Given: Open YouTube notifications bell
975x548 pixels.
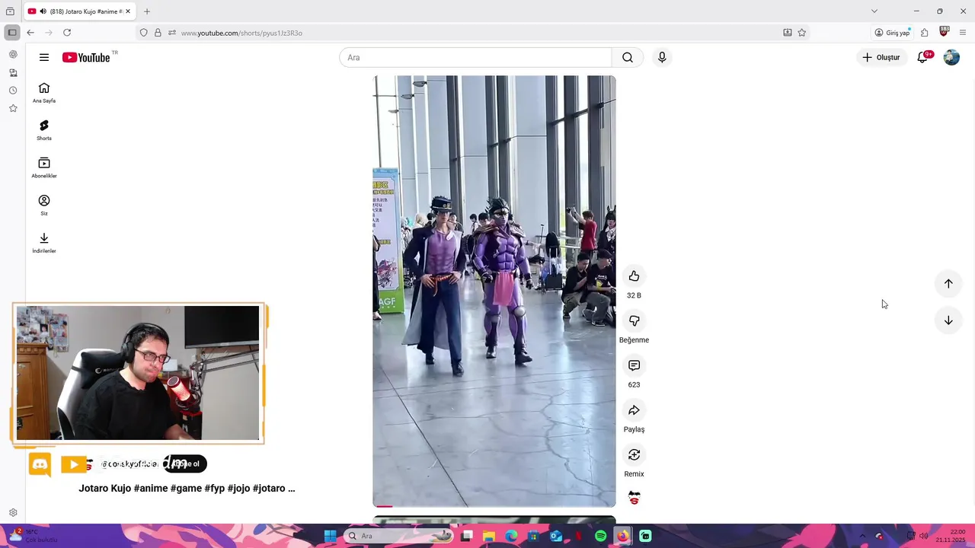Looking at the screenshot, I should coord(923,57).
